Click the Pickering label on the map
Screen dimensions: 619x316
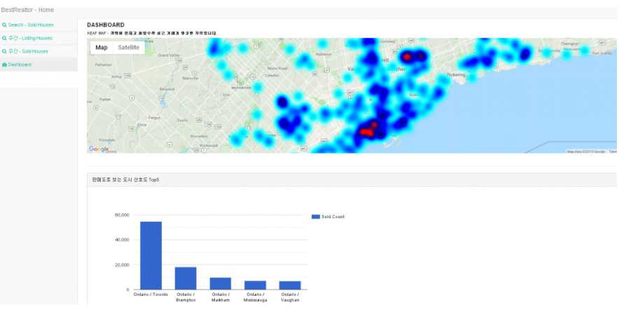click(x=455, y=74)
